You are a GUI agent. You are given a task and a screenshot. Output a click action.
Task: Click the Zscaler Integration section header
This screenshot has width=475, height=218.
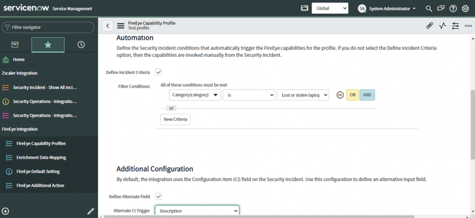[x=20, y=73]
